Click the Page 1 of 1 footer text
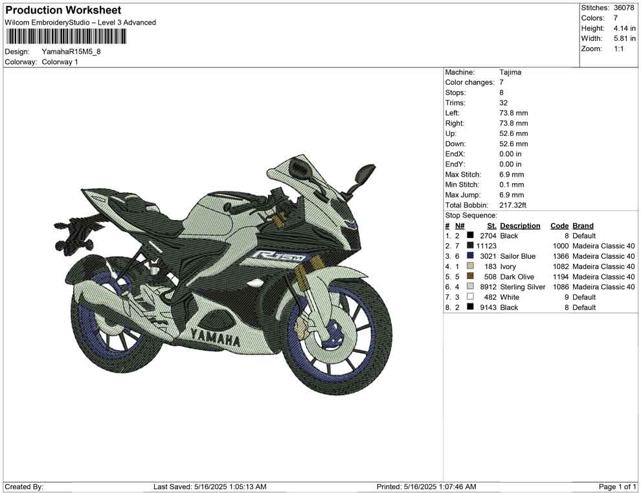 coord(618,487)
